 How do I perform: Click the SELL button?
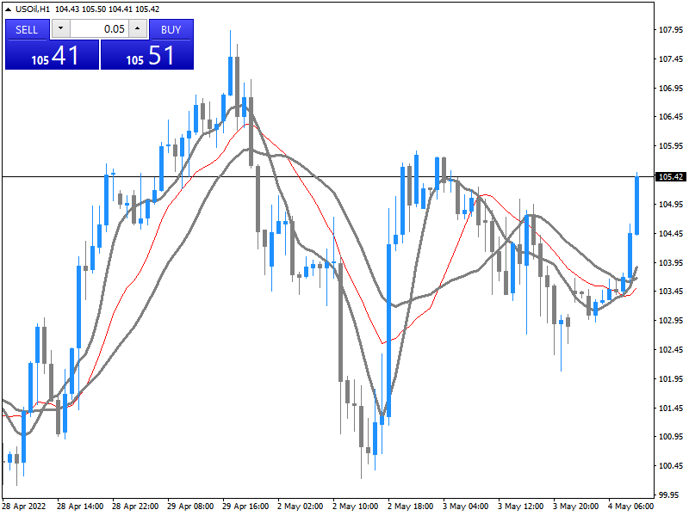tap(28, 29)
